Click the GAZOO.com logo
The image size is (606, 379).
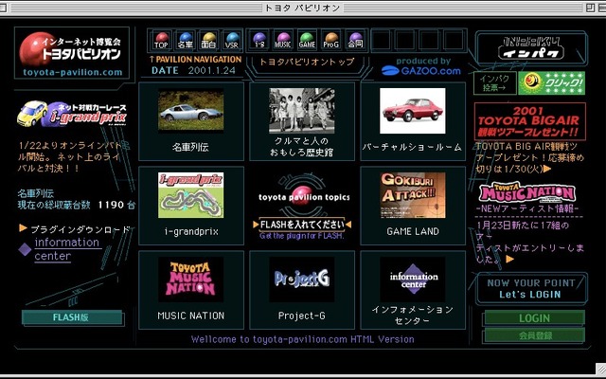coord(421,71)
